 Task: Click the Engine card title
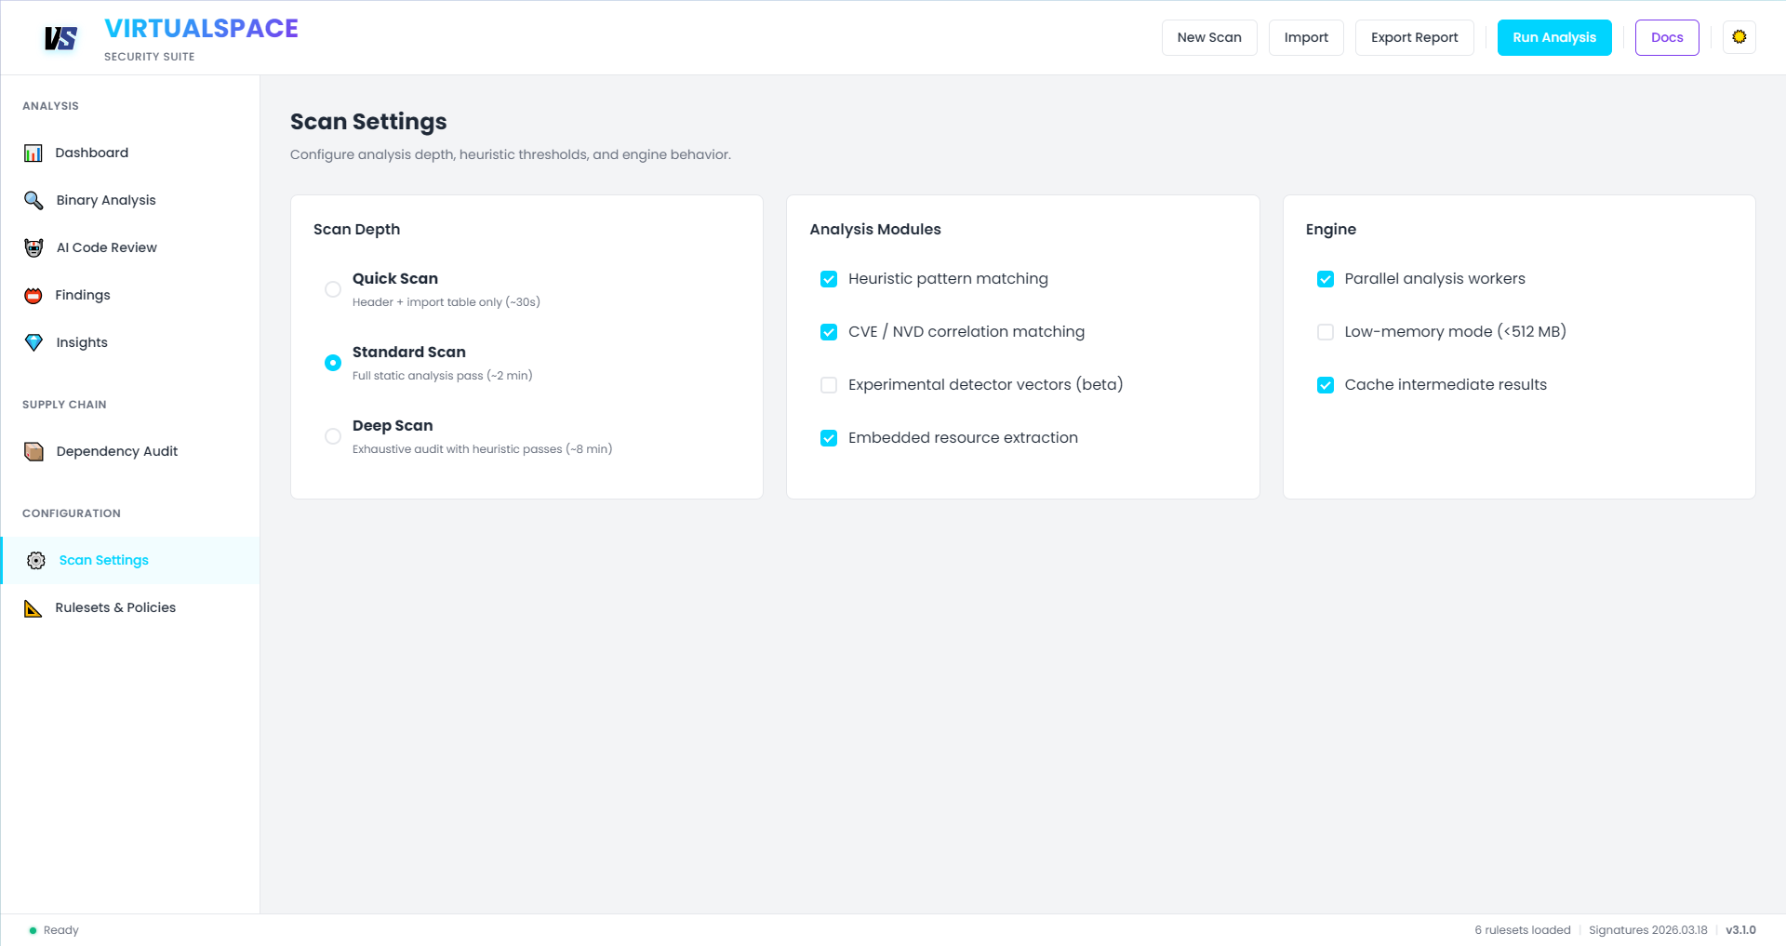[1331, 230]
